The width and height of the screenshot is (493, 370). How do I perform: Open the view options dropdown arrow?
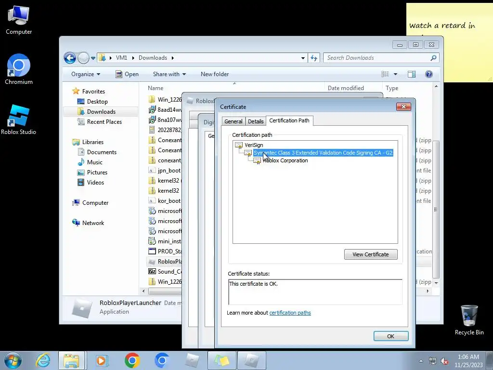(x=396, y=74)
